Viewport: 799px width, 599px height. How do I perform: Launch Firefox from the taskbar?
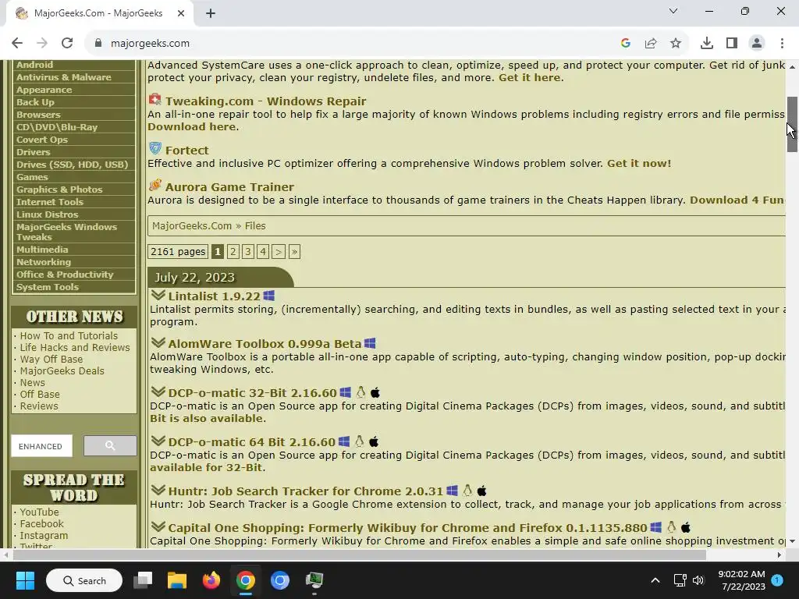[x=211, y=580]
